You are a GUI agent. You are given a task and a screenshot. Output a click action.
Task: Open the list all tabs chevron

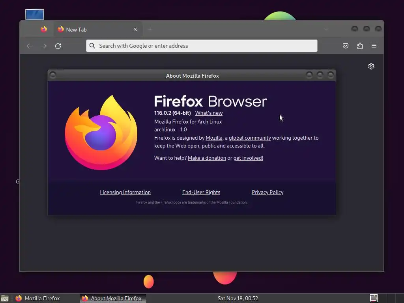click(x=326, y=30)
